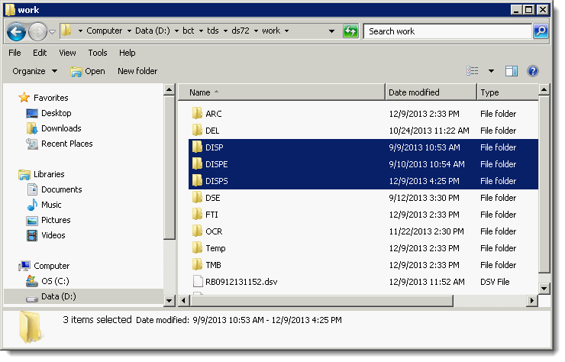Select the FTI folder icon
Screen dimensions: 565x362
(x=197, y=215)
